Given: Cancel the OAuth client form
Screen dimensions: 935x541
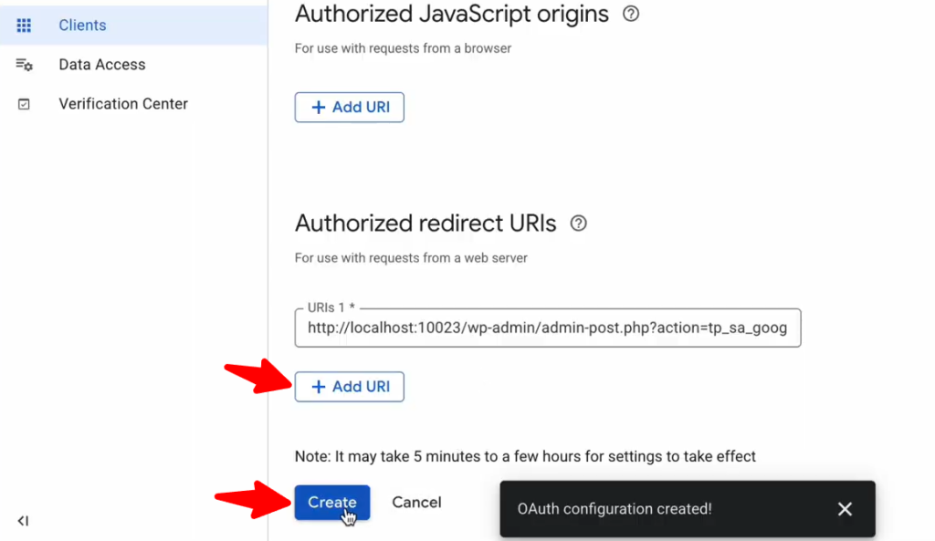Looking at the screenshot, I should click(416, 503).
